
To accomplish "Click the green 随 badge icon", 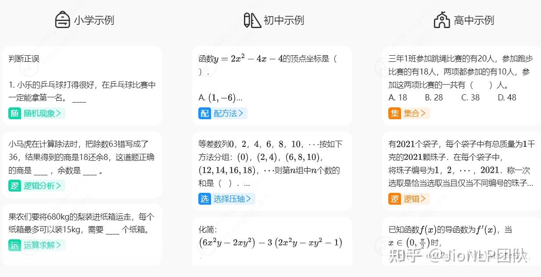I will (x=15, y=114).
